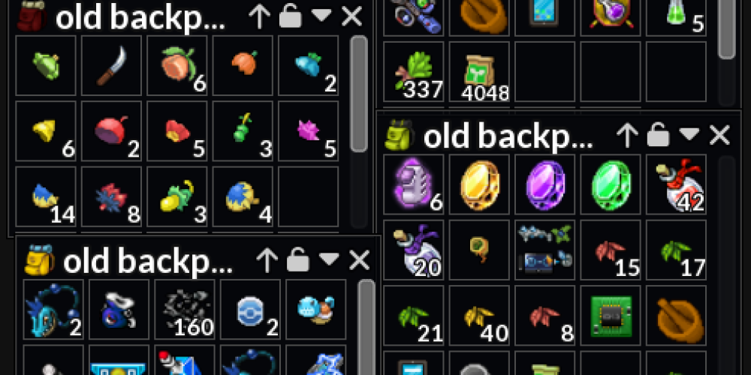Close the yellow backpack window
Image resolution: width=751 pixels, height=375 pixels.
pos(360,260)
